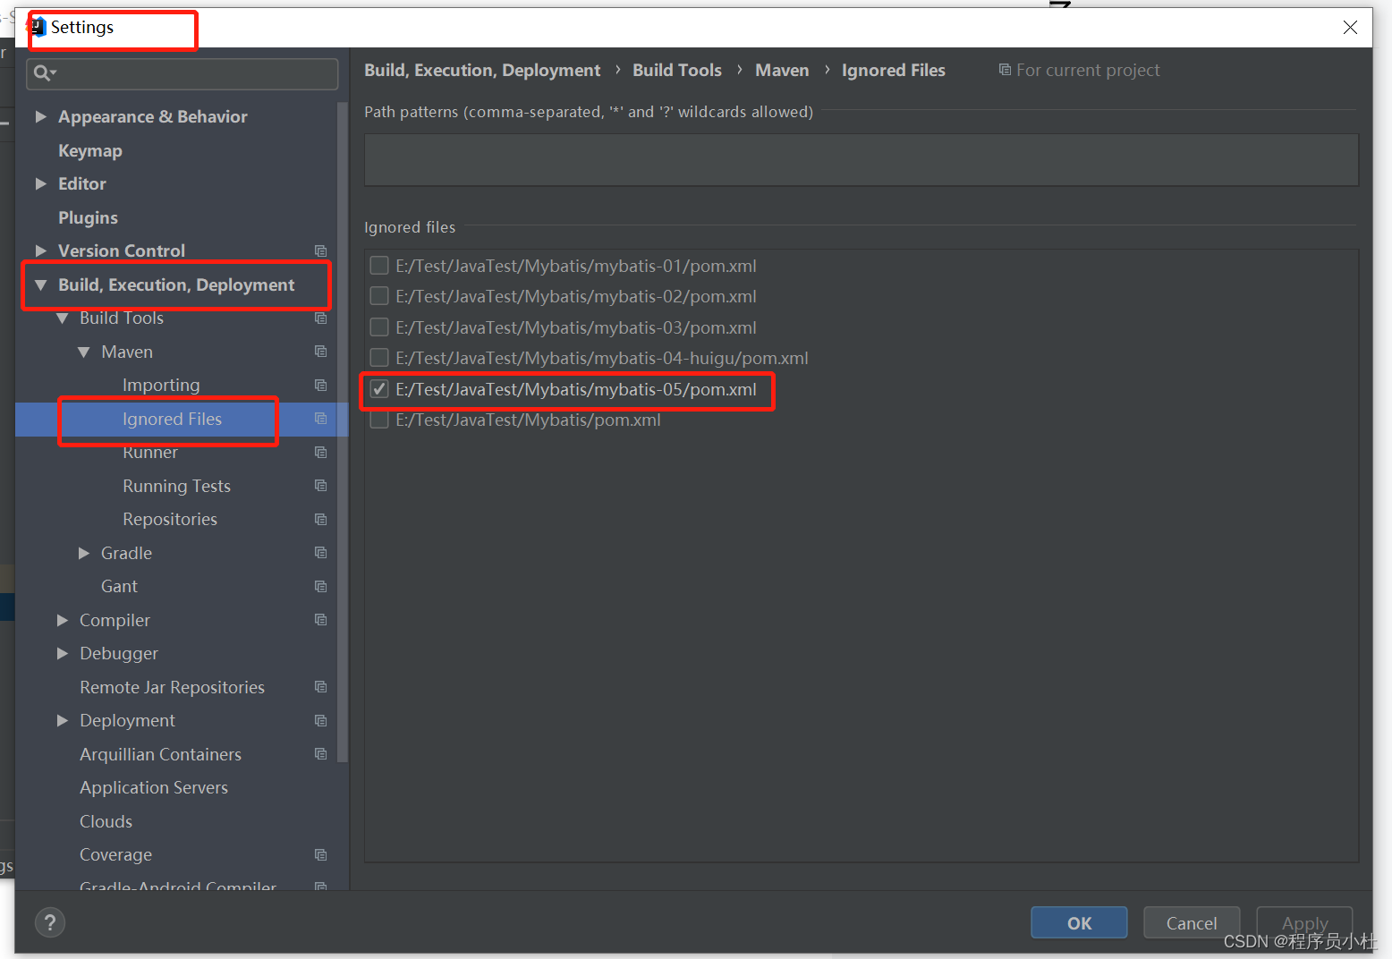This screenshot has width=1392, height=959.
Task: Click OK to apply settings
Action: point(1079,922)
